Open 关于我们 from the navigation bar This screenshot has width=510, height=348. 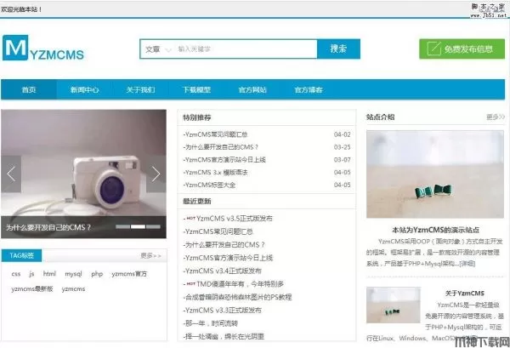click(x=140, y=89)
